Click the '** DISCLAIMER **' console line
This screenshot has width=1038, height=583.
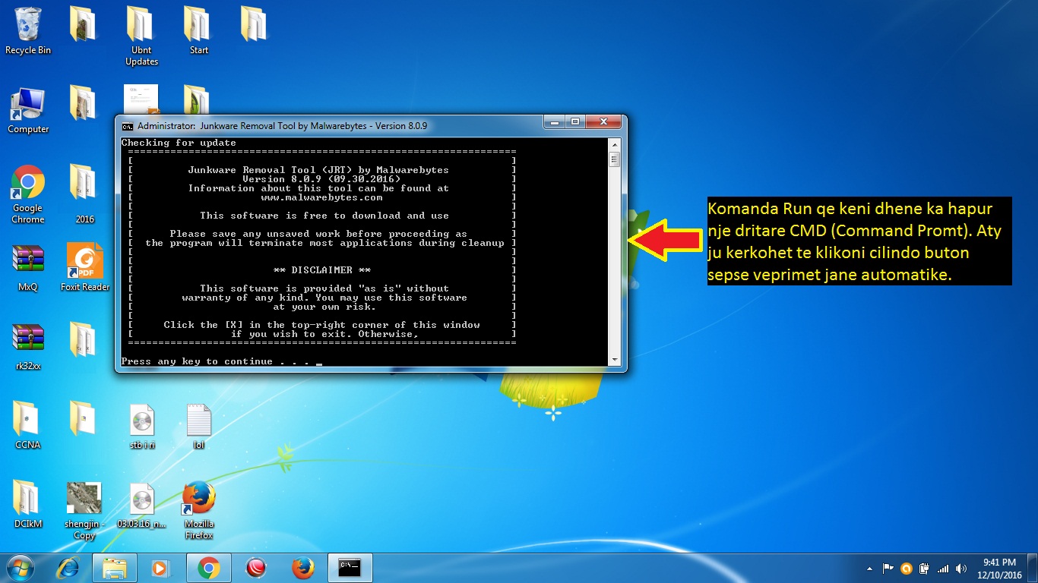[323, 270]
